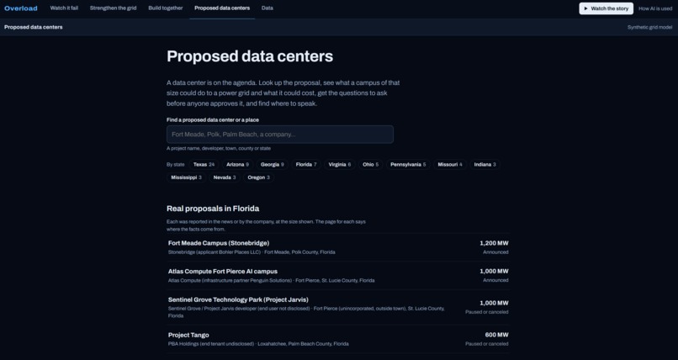
Task: Open the Watch it fail tab
Action: click(64, 8)
